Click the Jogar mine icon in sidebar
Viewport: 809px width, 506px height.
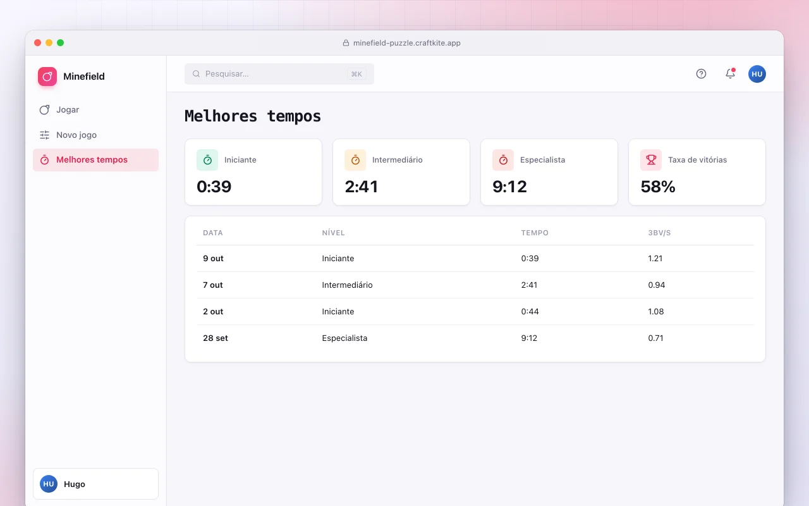(44, 110)
